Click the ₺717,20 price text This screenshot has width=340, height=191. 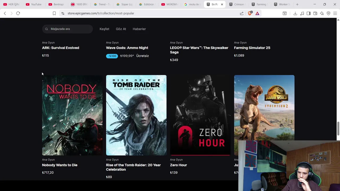coord(48,172)
